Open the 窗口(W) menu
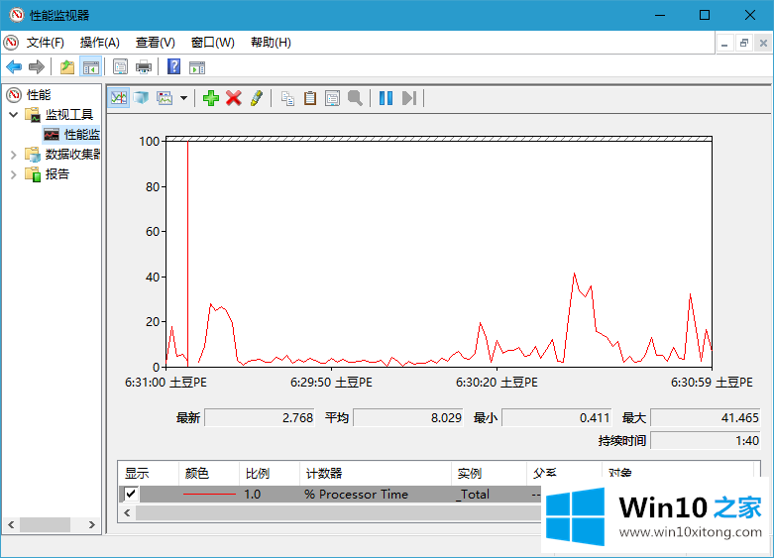 coord(213,43)
